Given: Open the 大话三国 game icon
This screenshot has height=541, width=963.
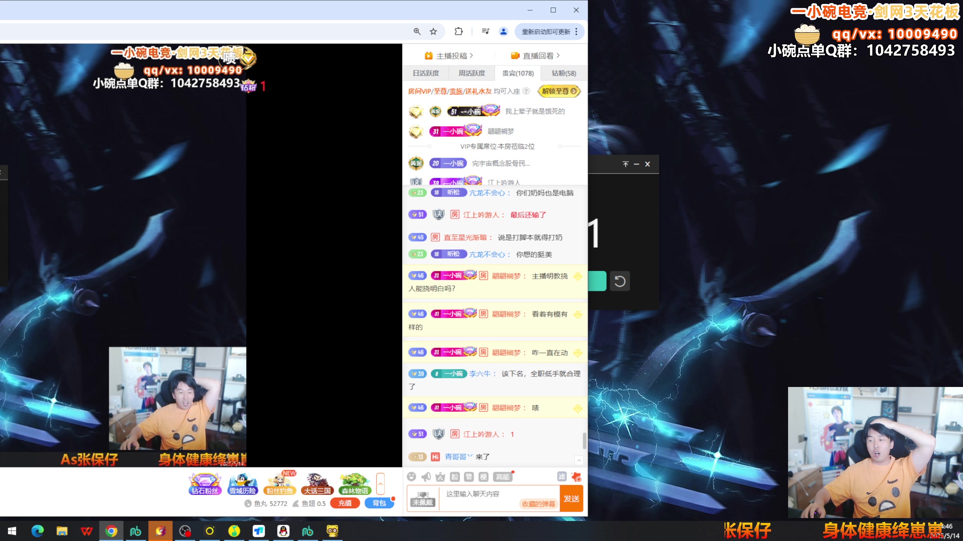Looking at the screenshot, I should (x=317, y=484).
